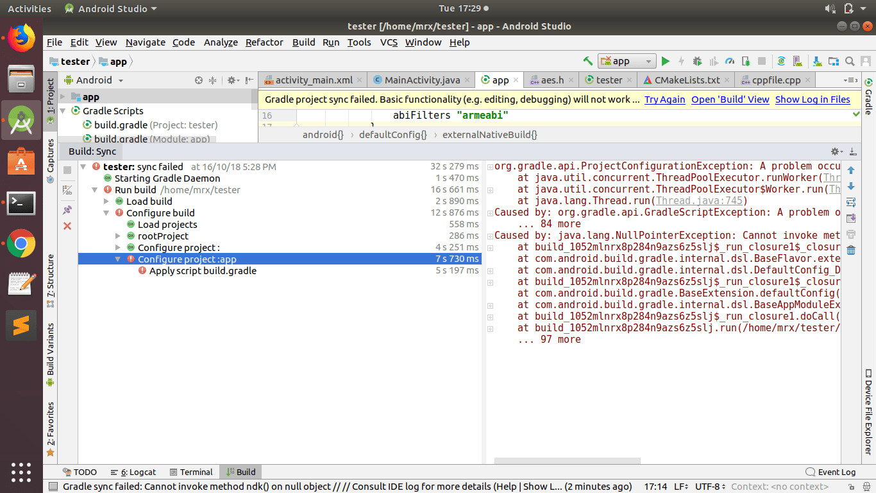Toggle soft-wrap in the build console

(852, 202)
